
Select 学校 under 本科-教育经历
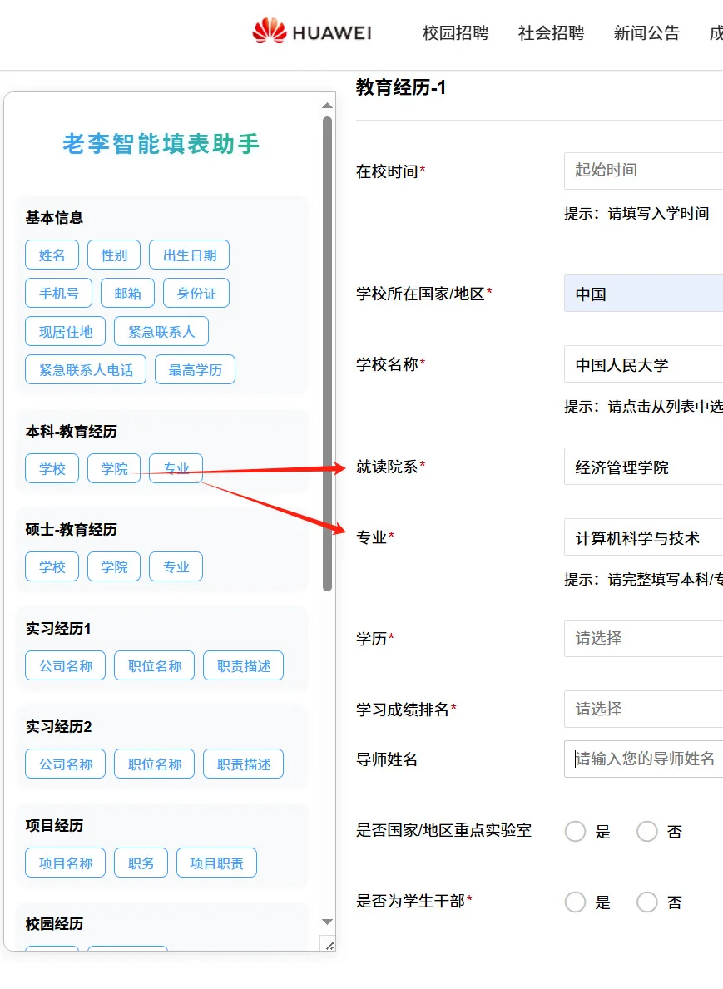pyautogui.click(x=52, y=468)
